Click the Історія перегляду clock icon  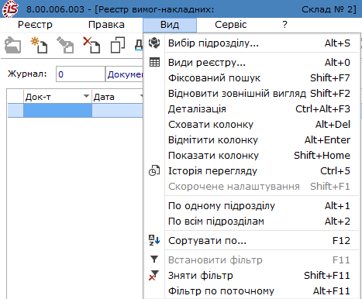pos(154,170)
